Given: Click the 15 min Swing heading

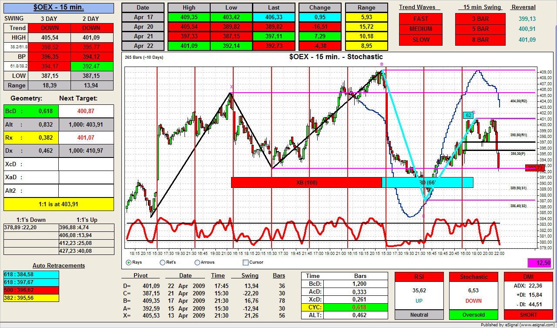Looking at the screenshot, I should coord(482,7).
